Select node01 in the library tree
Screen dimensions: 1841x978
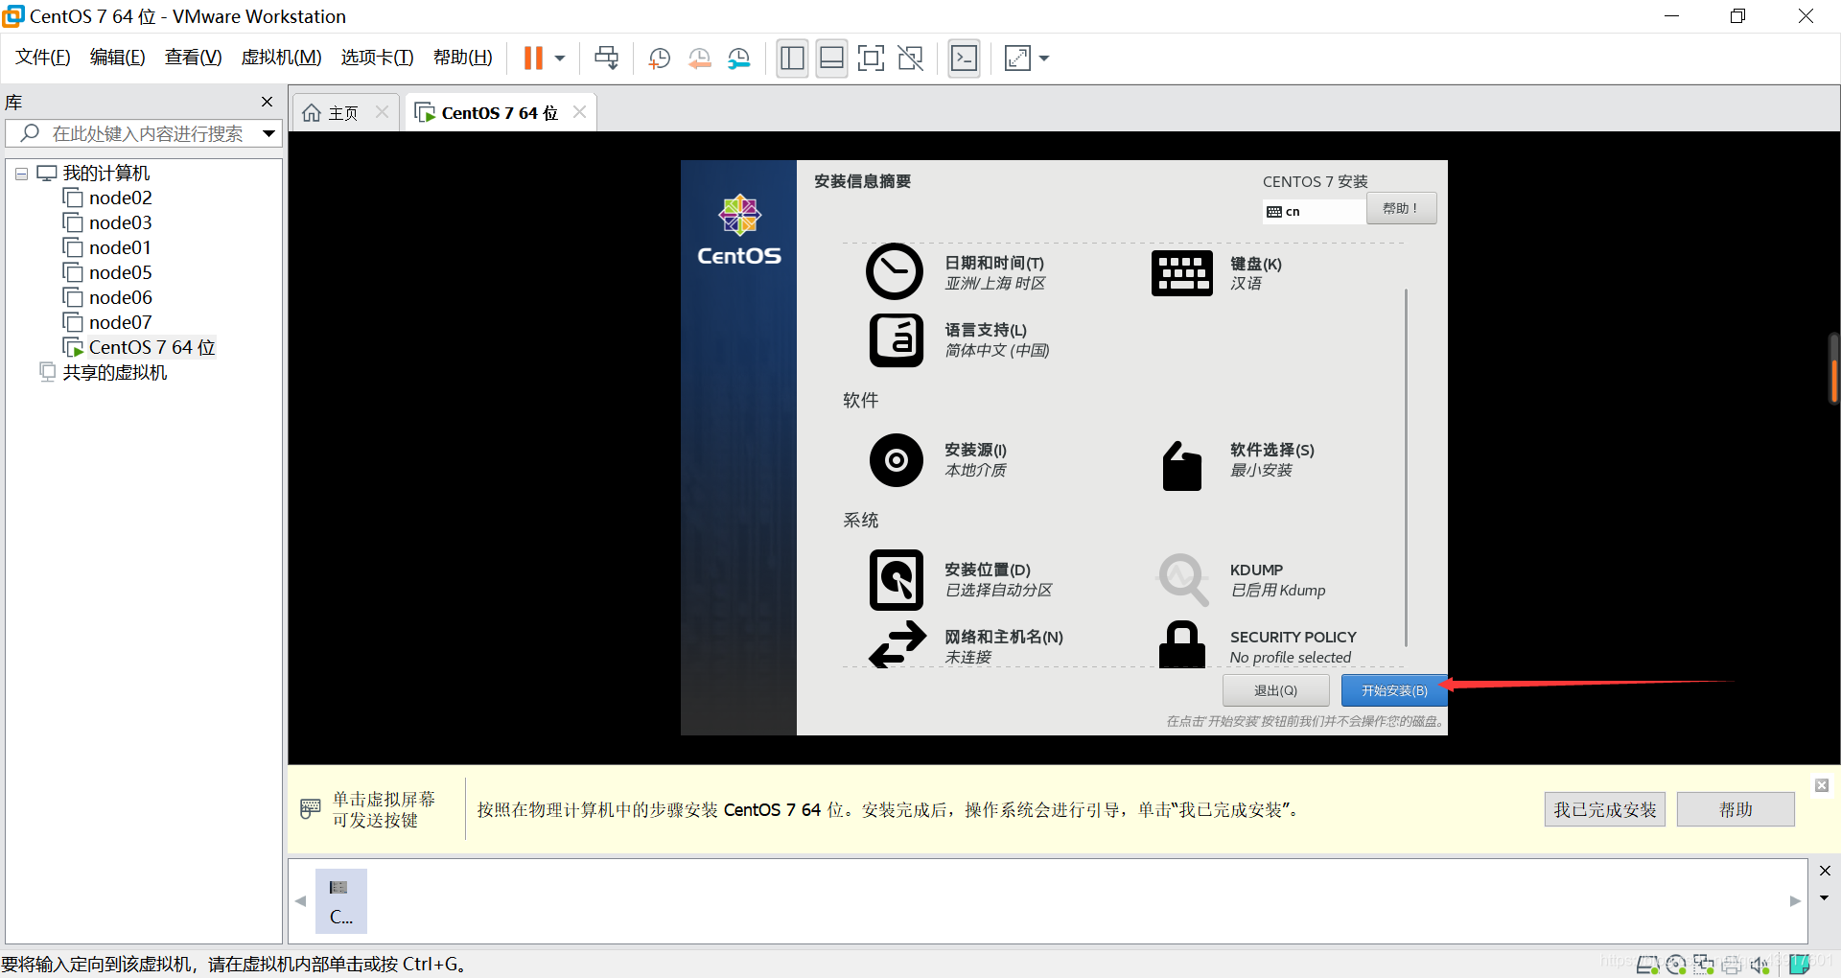(x=107, y=248)
